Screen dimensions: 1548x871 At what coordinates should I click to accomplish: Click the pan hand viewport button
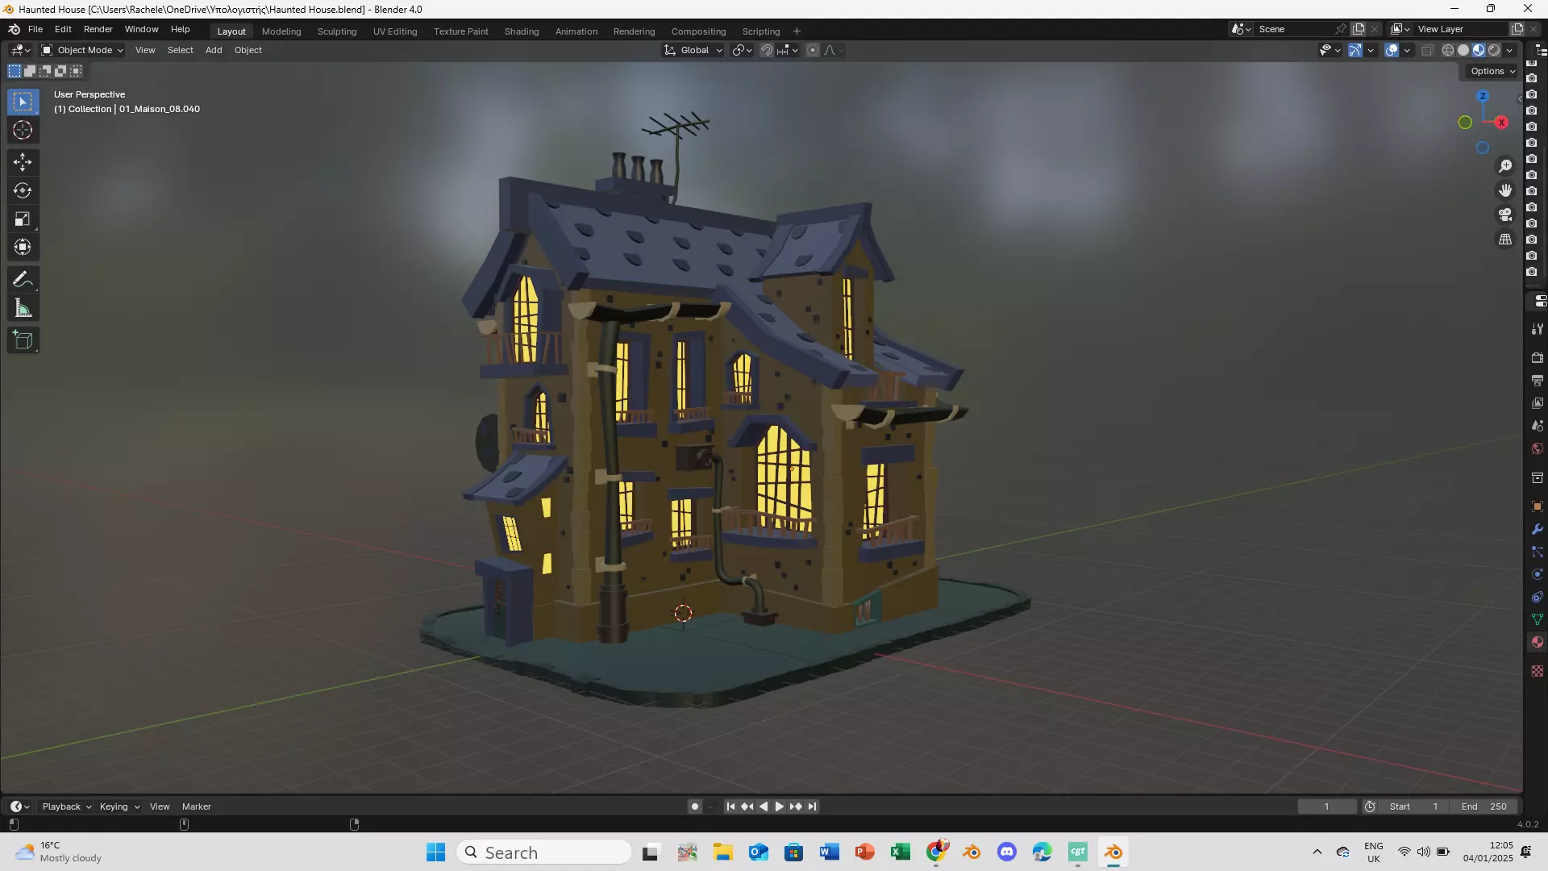1505,190
